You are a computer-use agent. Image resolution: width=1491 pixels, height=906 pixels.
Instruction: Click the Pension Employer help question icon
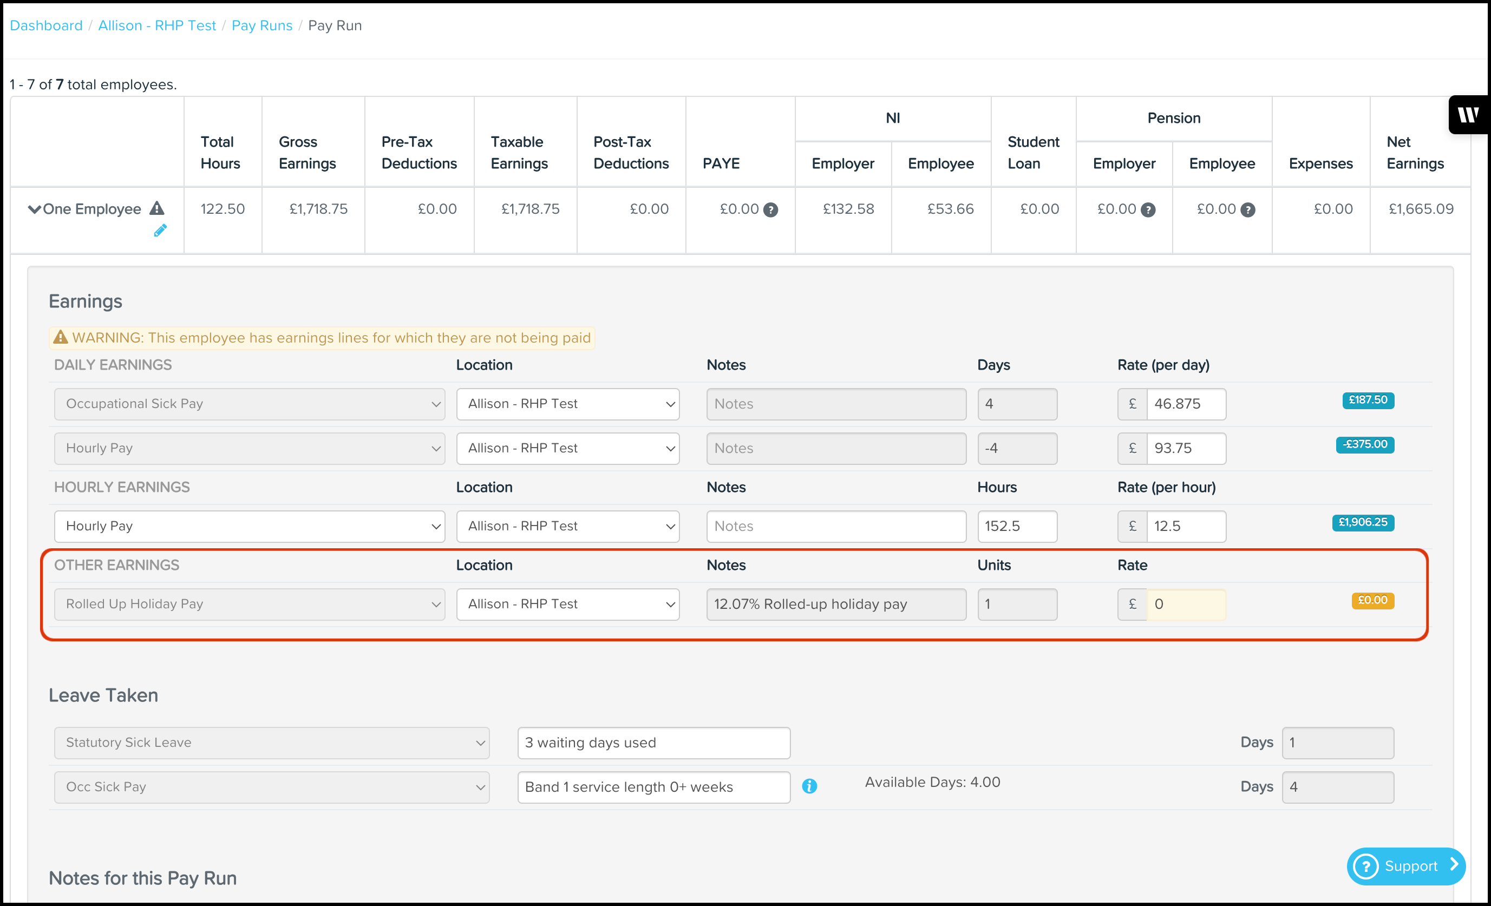[1148, 210]
